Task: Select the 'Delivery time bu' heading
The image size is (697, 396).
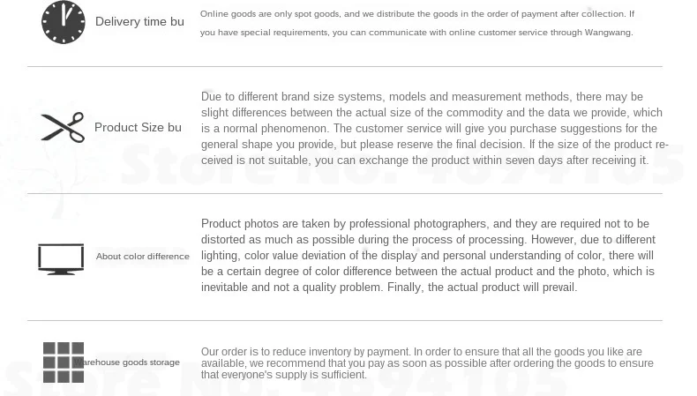Action: 139,21
